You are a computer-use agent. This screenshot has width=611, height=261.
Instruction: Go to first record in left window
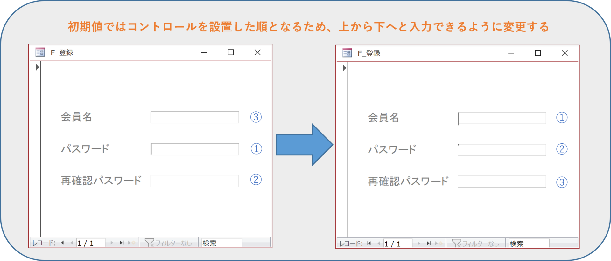pyautogui.click(x=62, y=243)
